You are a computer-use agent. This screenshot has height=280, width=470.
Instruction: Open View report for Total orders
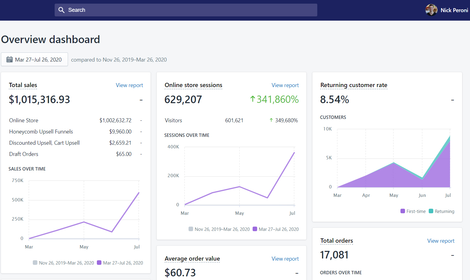coord(441,241)
